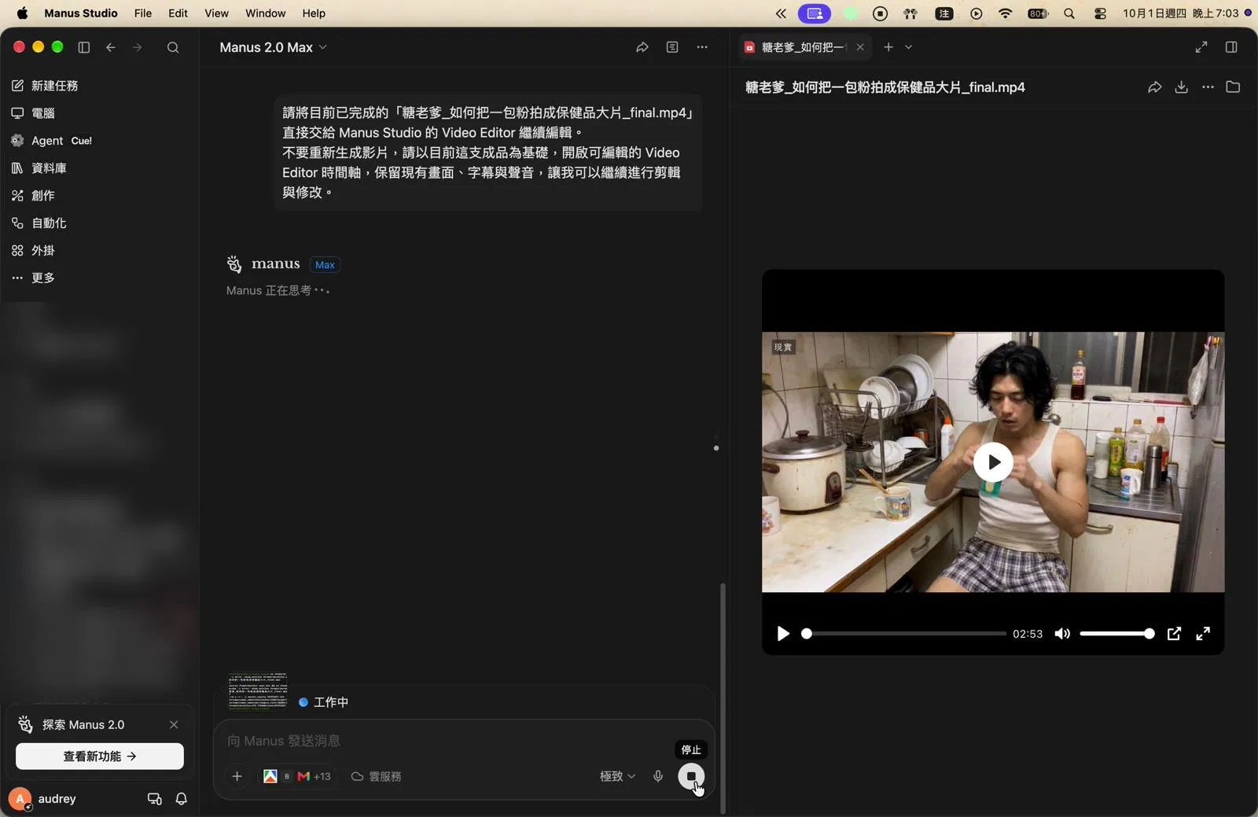Open connected apps +13 list
The width and height of the screenshot is (1258, 817).
click(297, 776)
